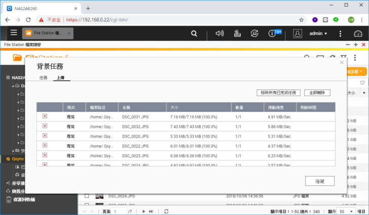Viewport: 369px width, 215px height.
Task: Tick the checkbox next to DSC_0024.JPG file
Action: click(x=87, y=196)
